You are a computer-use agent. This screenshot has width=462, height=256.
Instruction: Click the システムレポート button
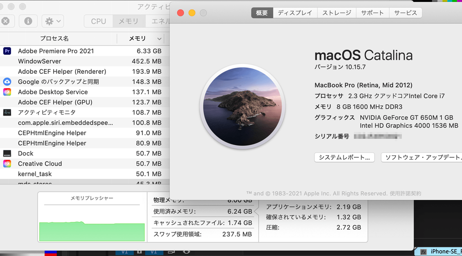[345, 158]
